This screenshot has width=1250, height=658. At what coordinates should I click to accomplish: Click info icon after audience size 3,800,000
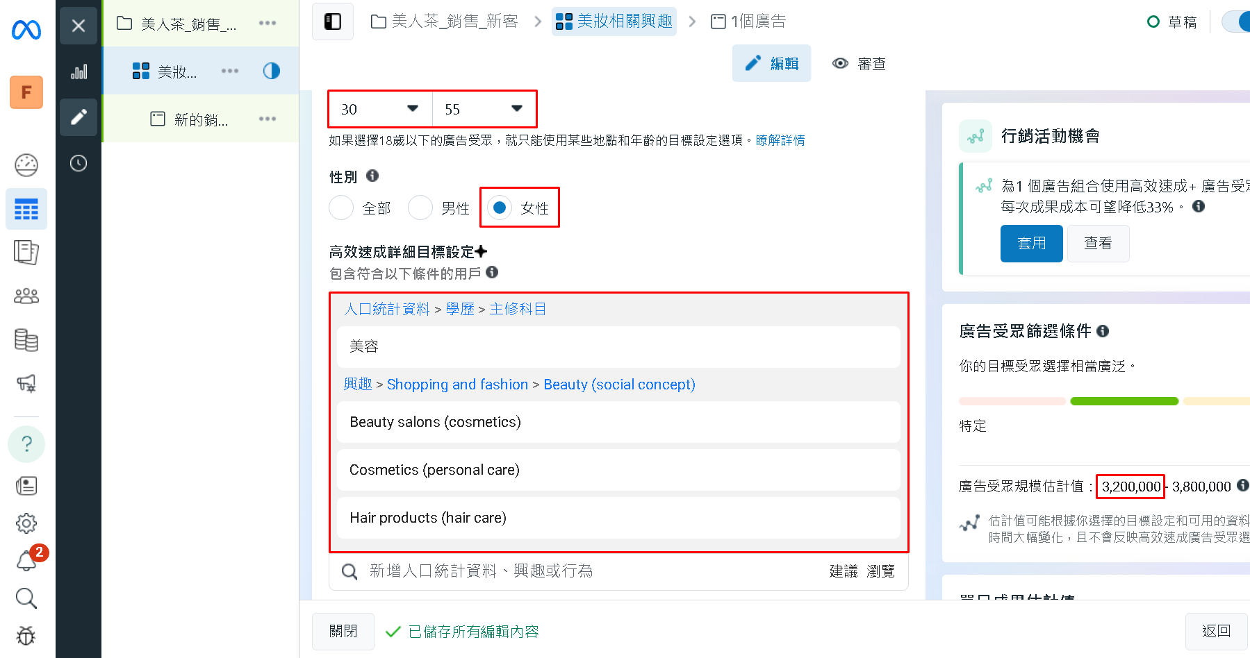1243,485
